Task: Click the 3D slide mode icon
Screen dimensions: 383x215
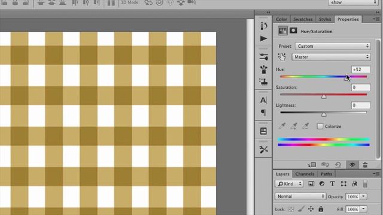Action: (181, 2)
